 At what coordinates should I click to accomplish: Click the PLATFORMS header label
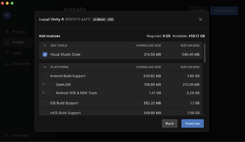[x=59, y=67]
